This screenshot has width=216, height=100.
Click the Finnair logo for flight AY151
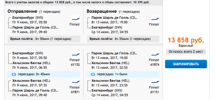155,82
